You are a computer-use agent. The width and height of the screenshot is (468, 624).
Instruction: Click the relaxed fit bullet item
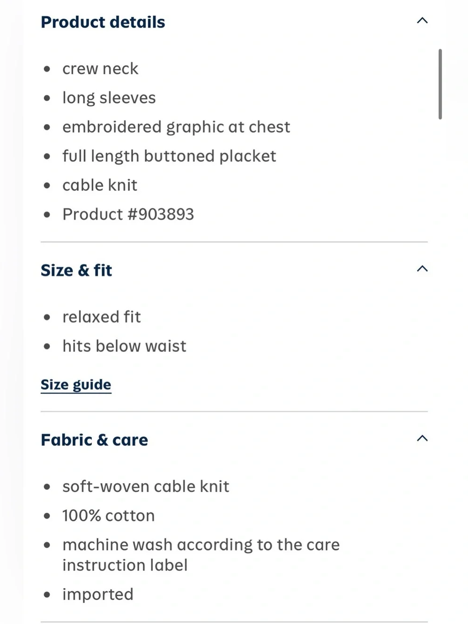102,317
